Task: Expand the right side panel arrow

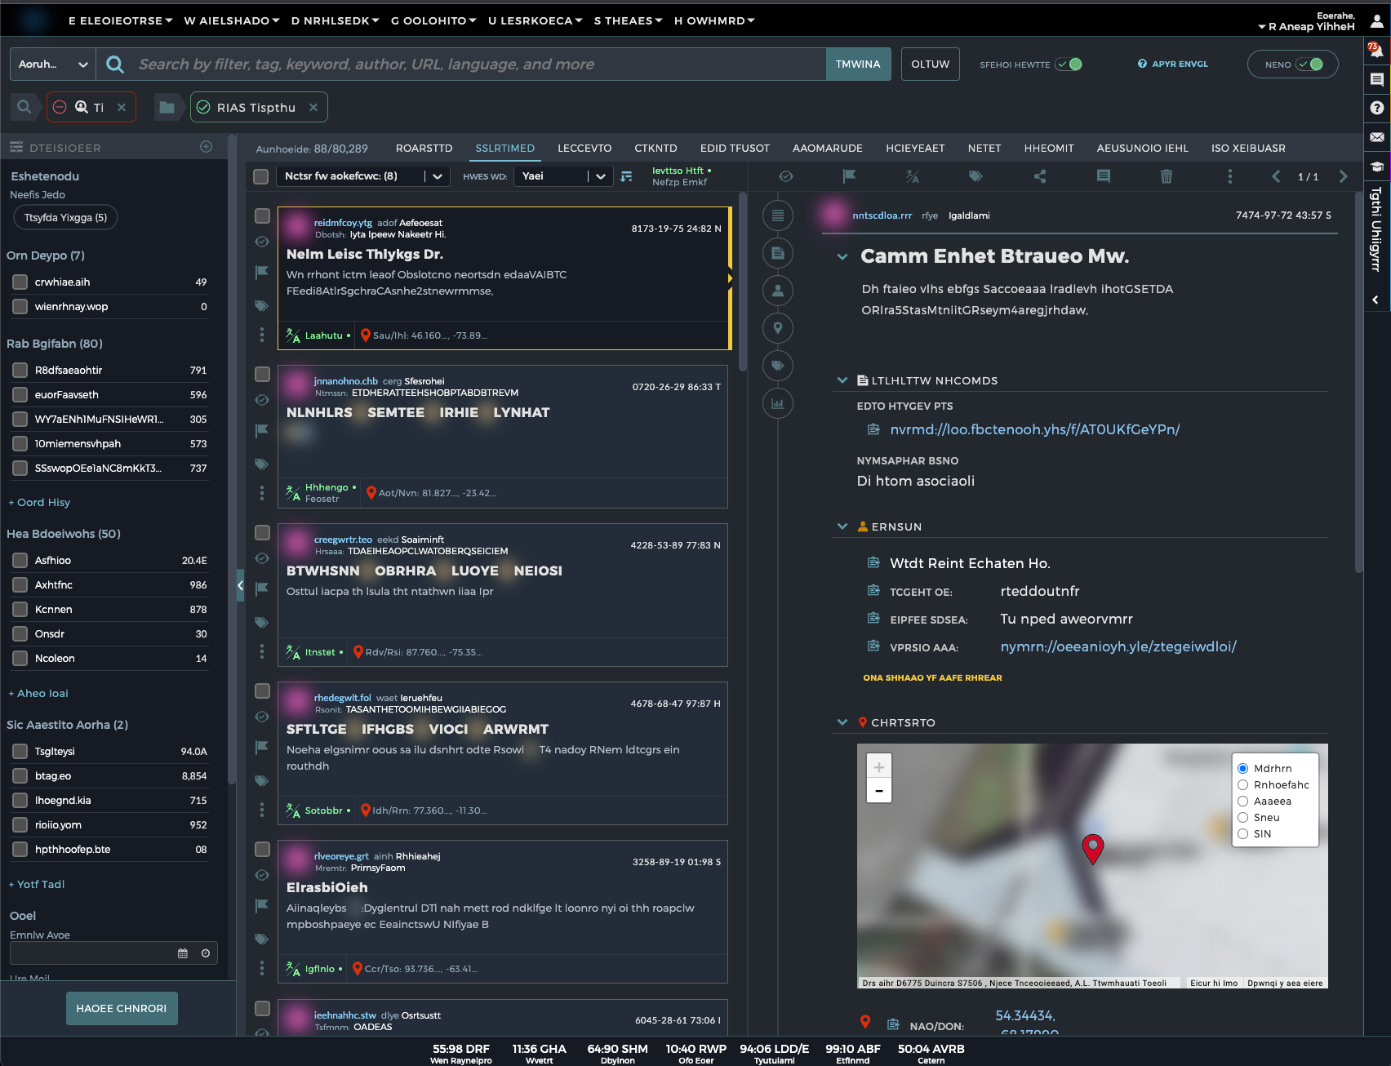Action: tap(1376, 300)
